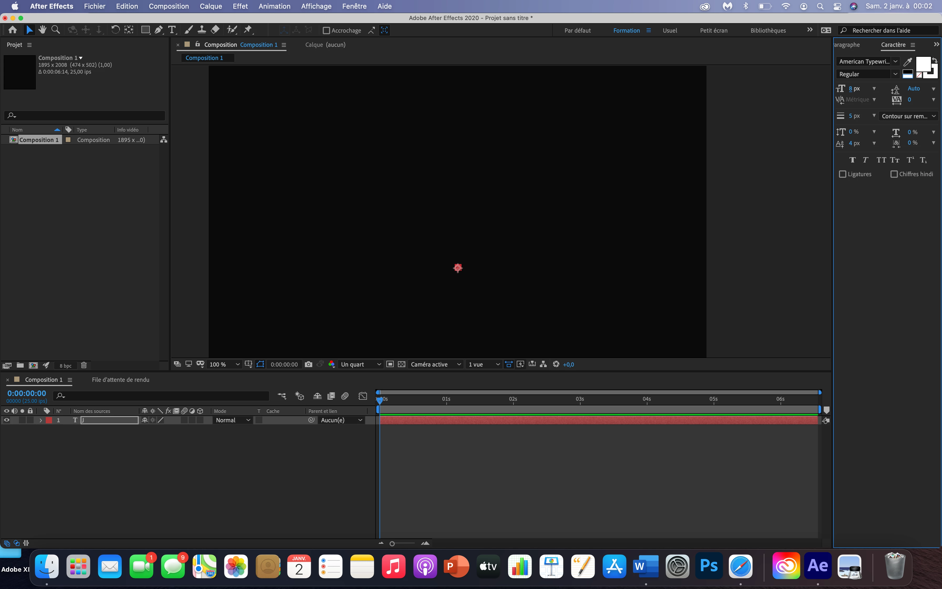
Task: Click the Bibliothèques workspace link
Action: [768, 31]
